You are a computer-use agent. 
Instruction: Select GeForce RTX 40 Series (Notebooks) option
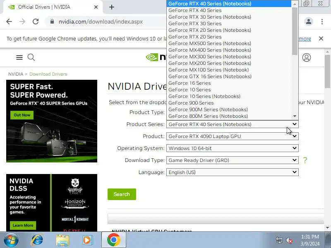tap(229, 4)
